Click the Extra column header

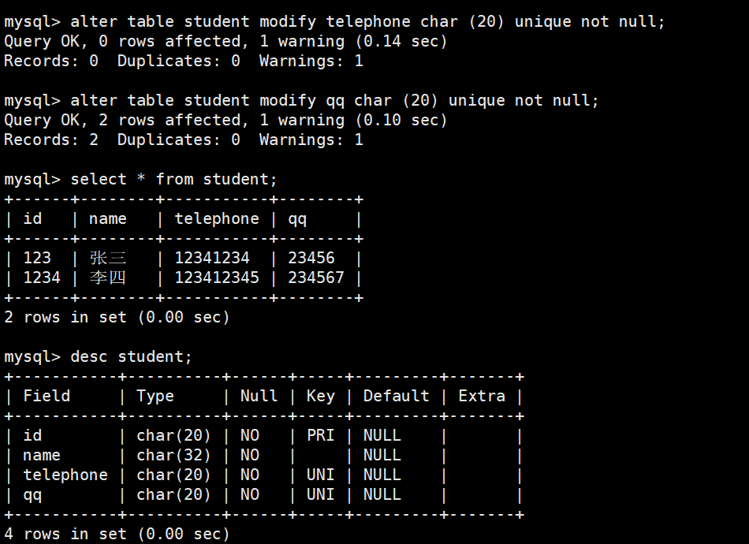coord(482,396)
